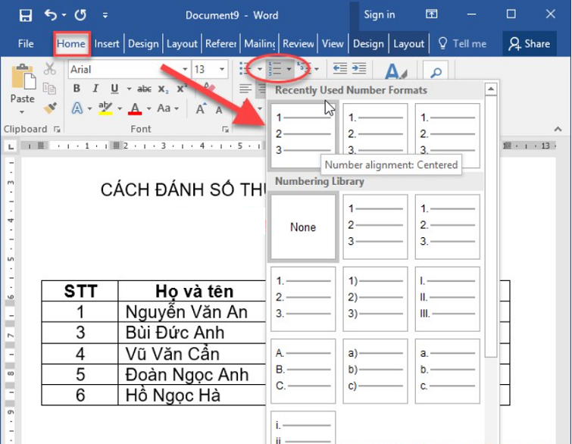Open the Numbering list button
Viewport: 572px width, 444px height.
tap(276, 69)
